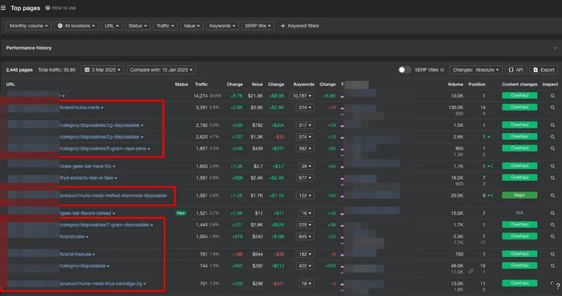Inspect the /brand/medusa row

tap(553, 254)
